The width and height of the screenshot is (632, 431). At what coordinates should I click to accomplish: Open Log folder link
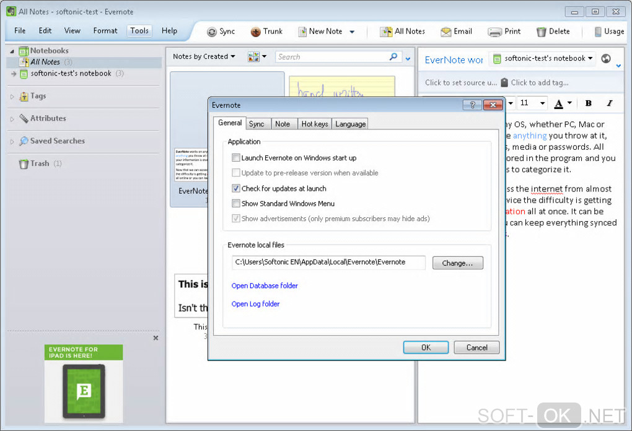pyautogui.click(x=255, y=304)
